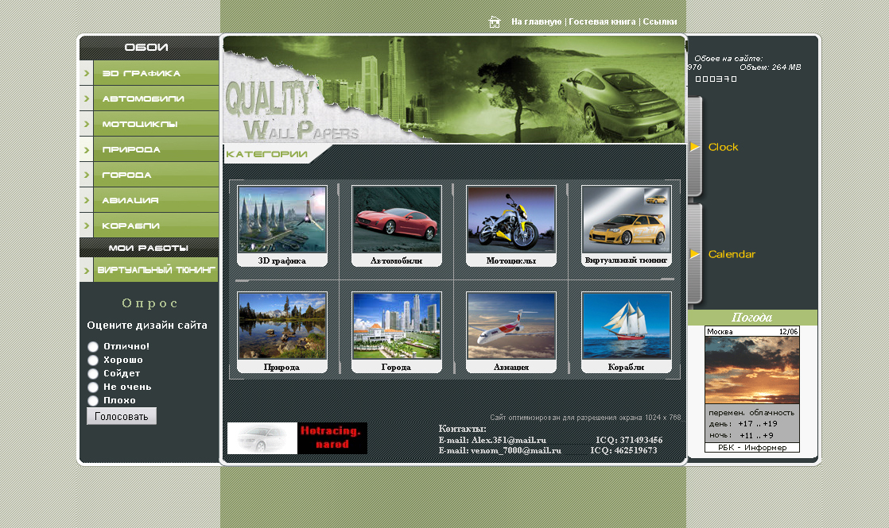
Task: Click the arrow icon next to МОТОЦИКЛЫ
Action: 86,124
